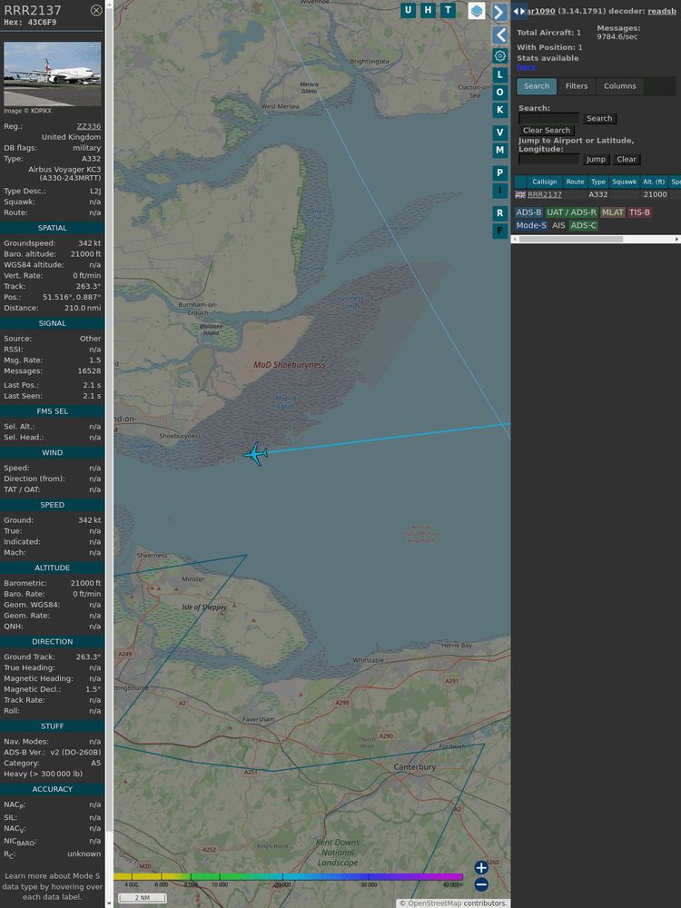Click the 'Total Aircraft: 1' text
Viewport: 681px width, 908px height.
tap(548, 33)
